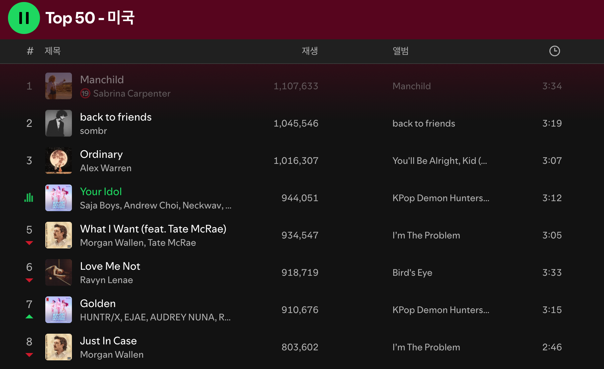Click the clock duration column icon
This screenshot has height=369, width=604.
pos(554,51)
